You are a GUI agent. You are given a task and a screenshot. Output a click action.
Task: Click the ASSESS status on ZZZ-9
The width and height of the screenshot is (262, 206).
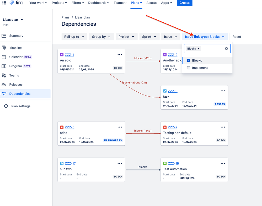coord(220,104)
